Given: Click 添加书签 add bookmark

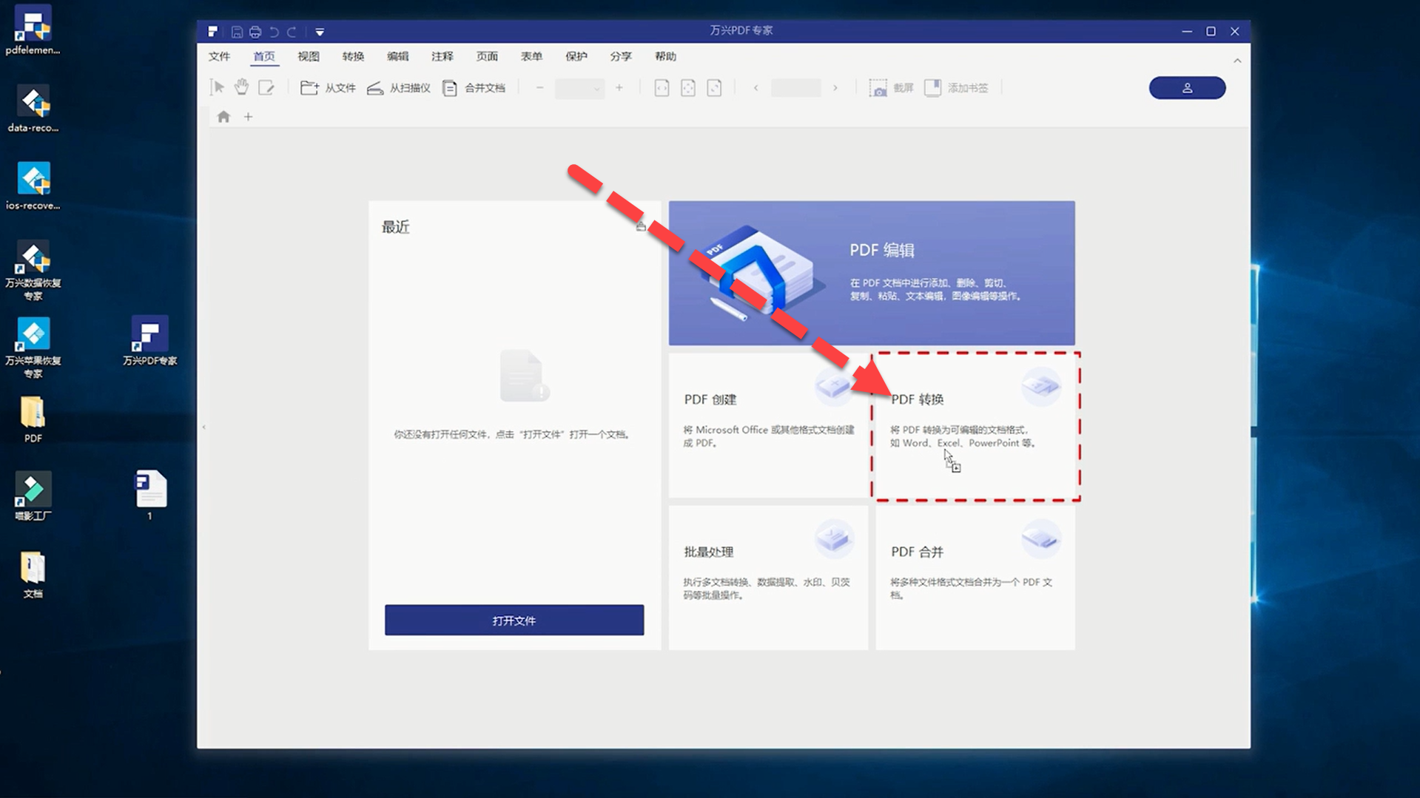Looking at the screenshot, I should point(956,88).
